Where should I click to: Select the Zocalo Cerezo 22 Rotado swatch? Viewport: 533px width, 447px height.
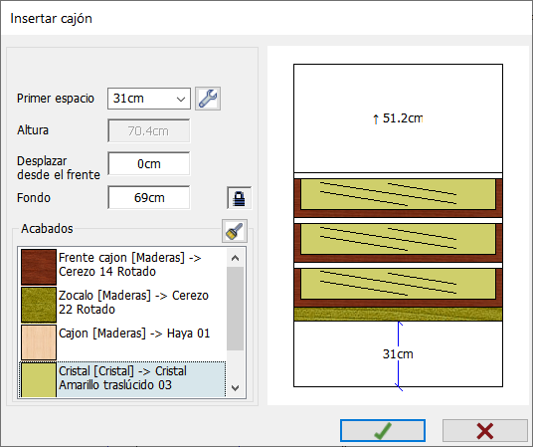coord(39,305)
